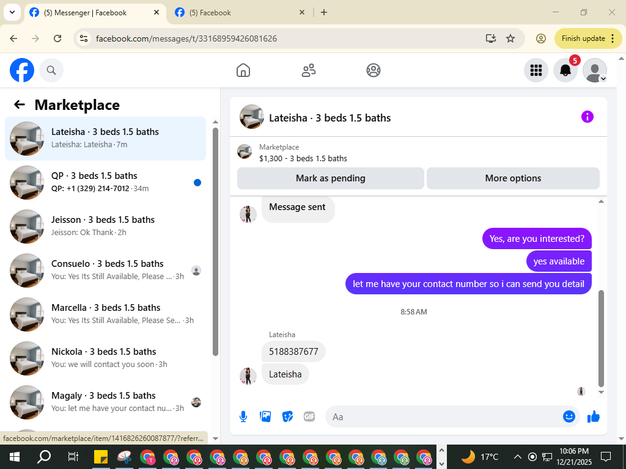Open a new browser tab
Image resolution: width=626 pixels, height=469 pixels.
coord(324,12)
